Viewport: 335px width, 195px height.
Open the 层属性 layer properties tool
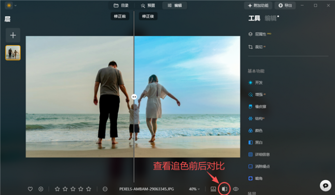[260, 34]
